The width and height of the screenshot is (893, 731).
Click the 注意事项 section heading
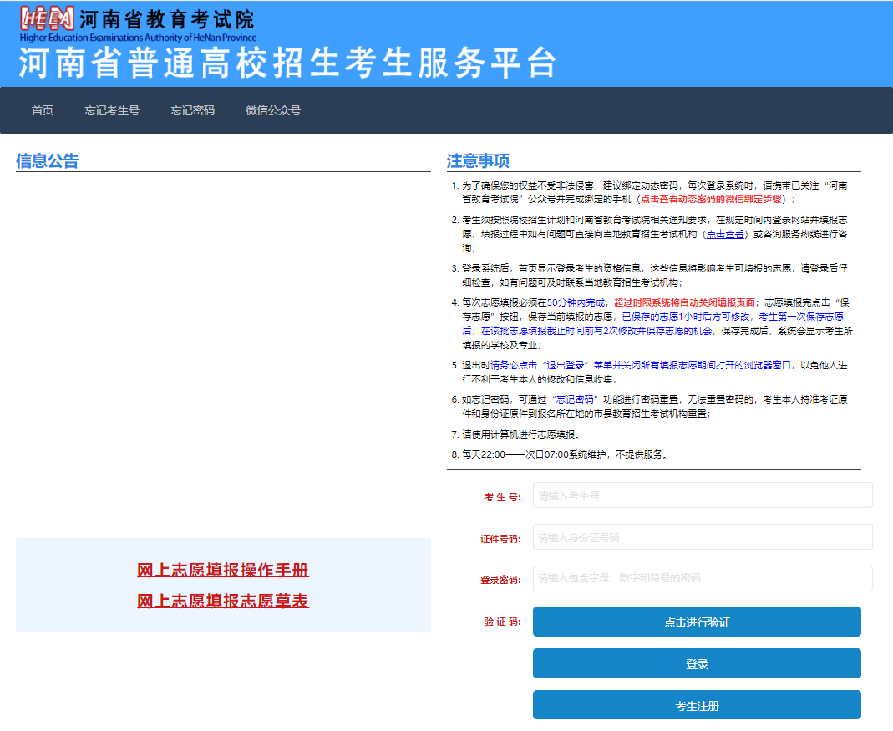pos(478,161)
